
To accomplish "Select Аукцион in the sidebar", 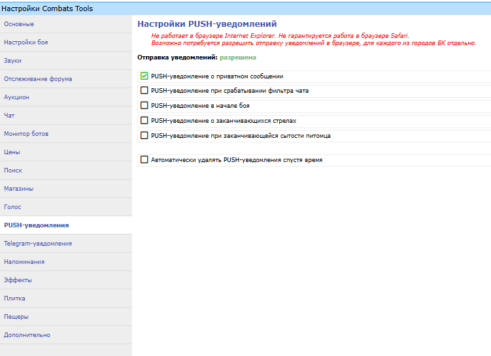I will pyautogui.click(x=17, y=97).
